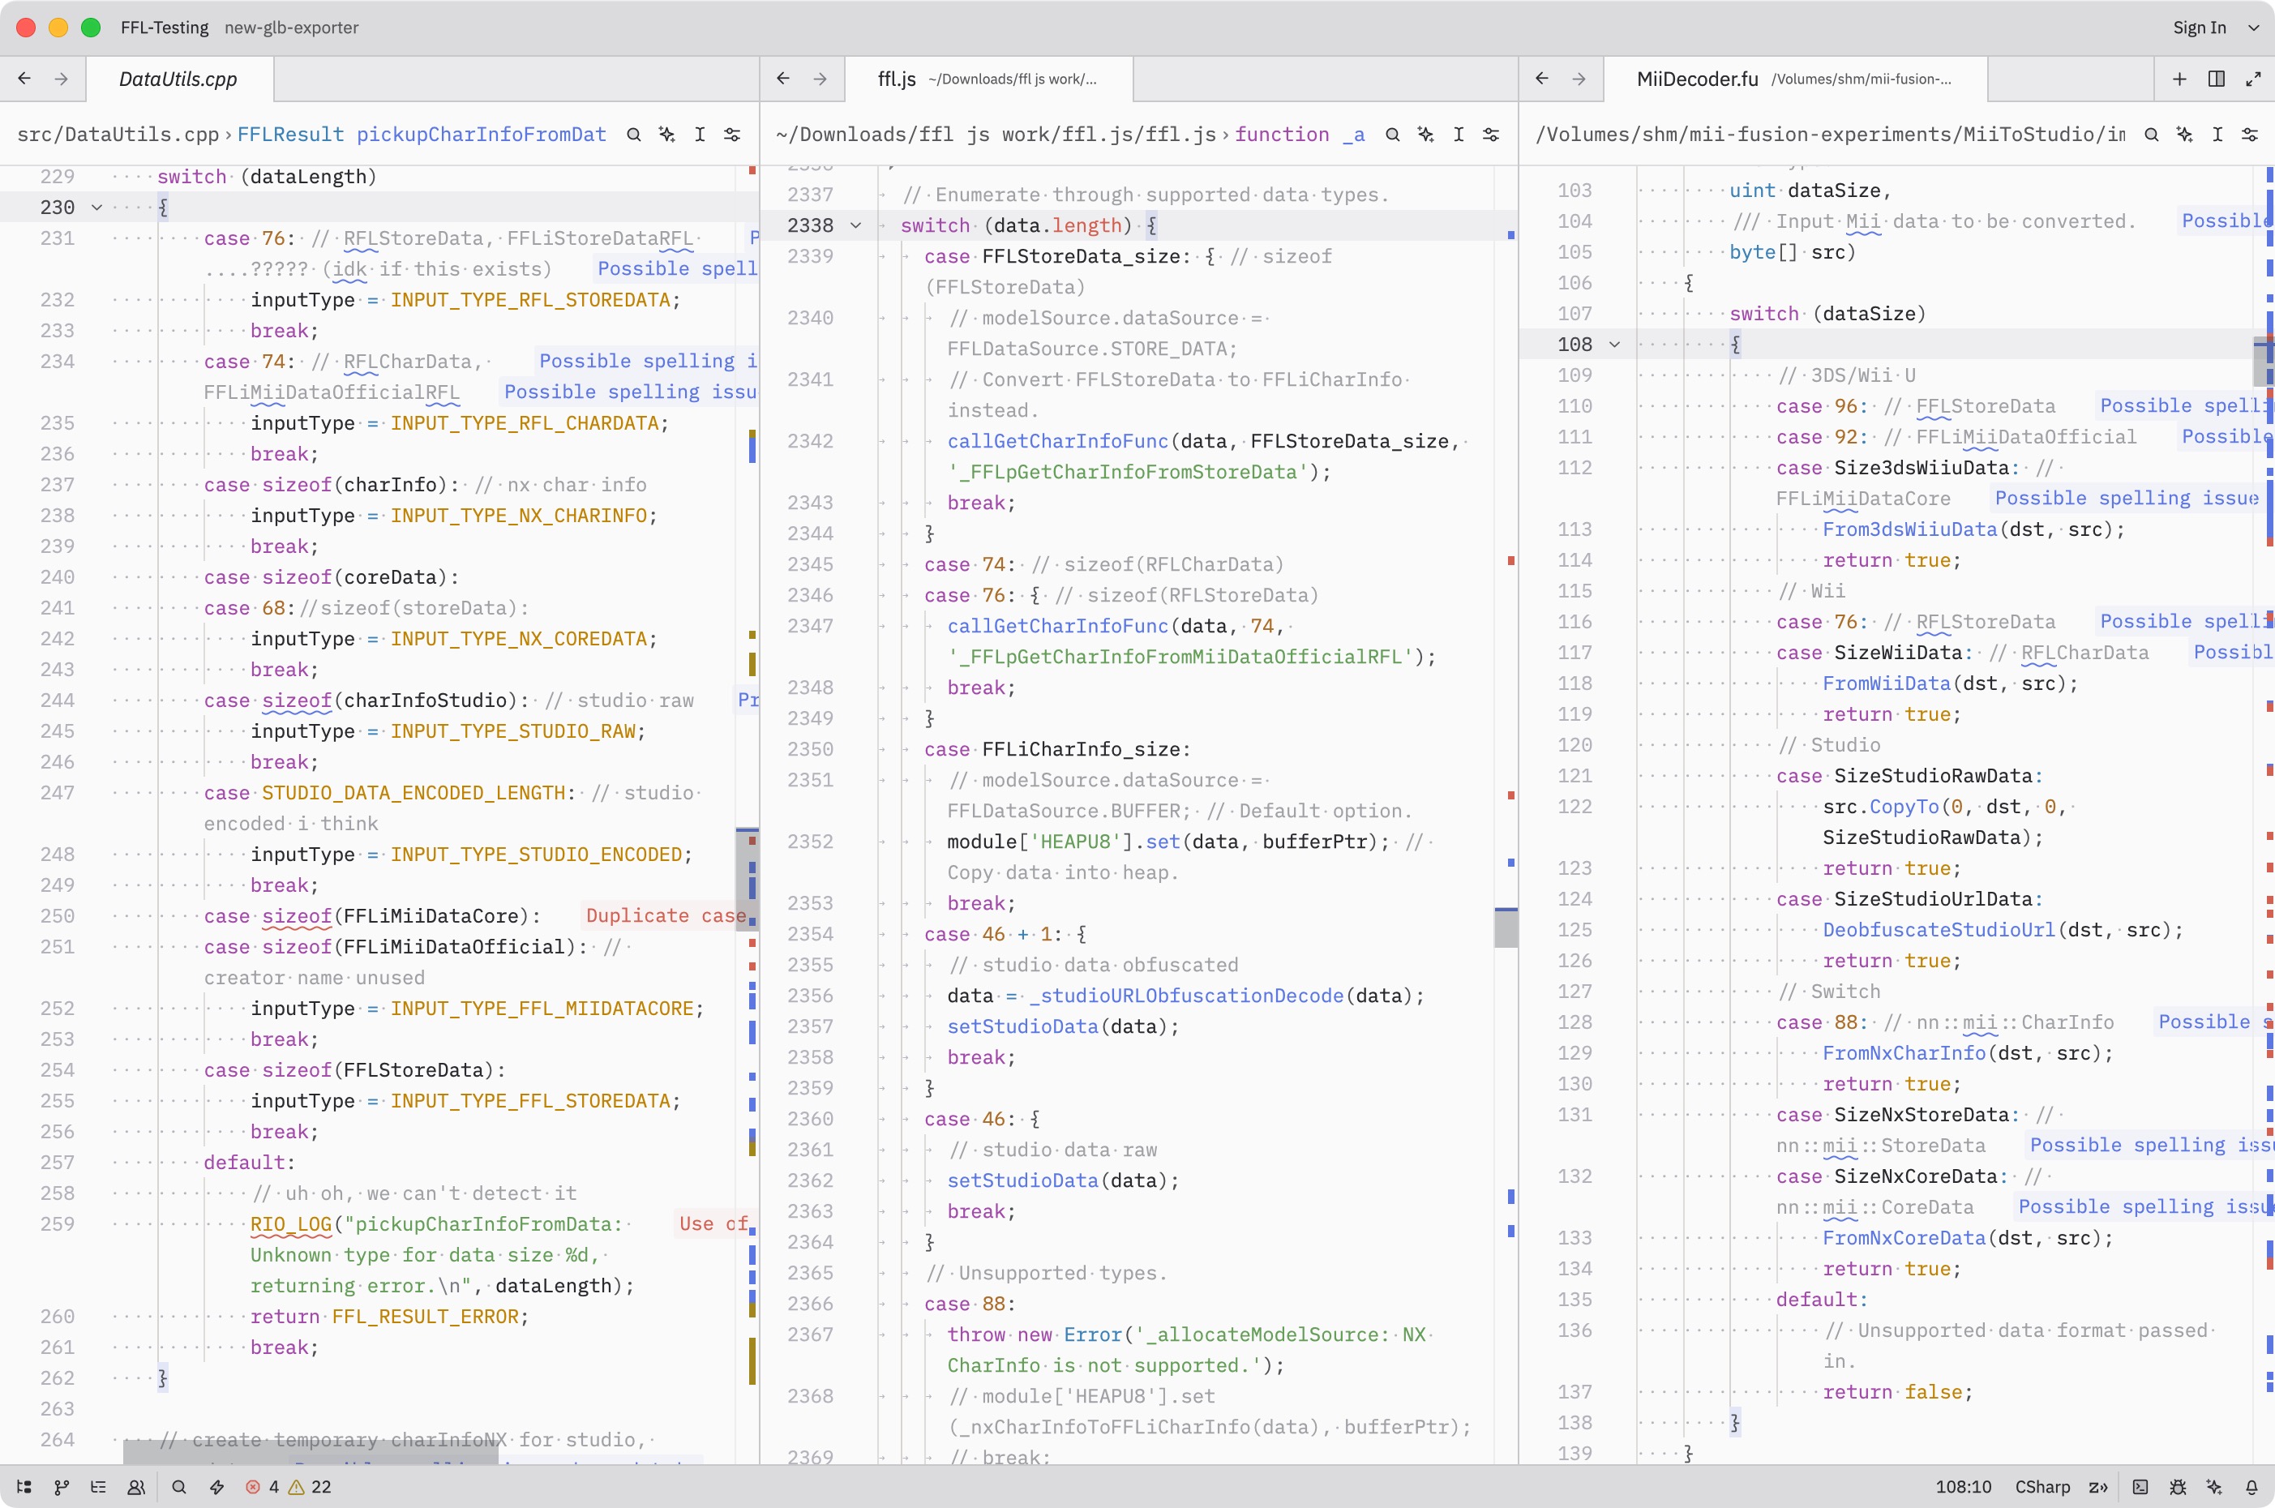Click the ffl.js pane scrollbar thumb
This screenshot has height=1508, width=2275.
[x=1505, y=928]
